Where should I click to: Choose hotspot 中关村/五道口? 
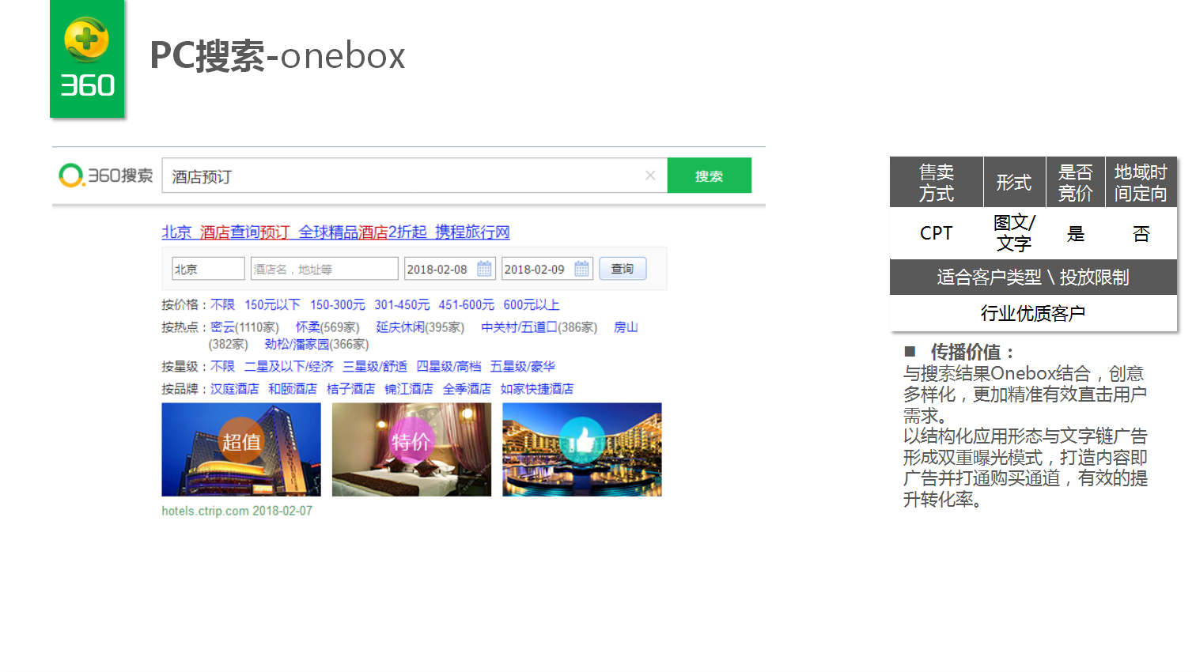(x=519, y=327)
